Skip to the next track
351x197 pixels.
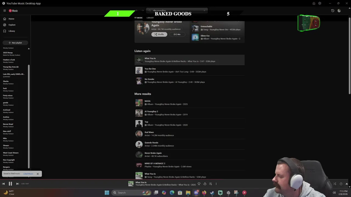pyautogui.click(x=18, y=184)
